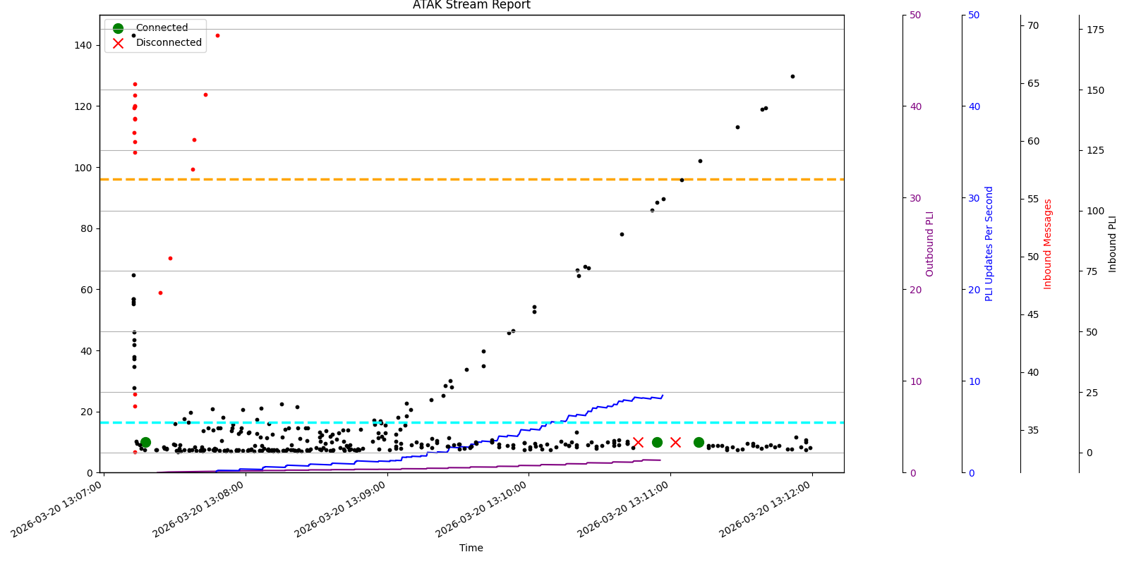Viewport: 1129px width, 564px height.
Task: Click the red Inbound Messages axis label
Action: [x=1048, y=244]
